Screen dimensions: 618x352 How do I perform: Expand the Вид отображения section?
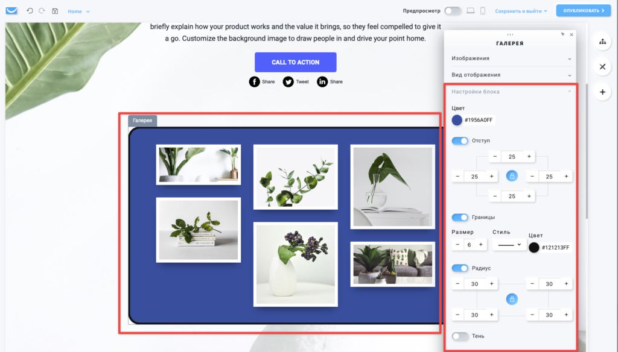point(511,75)
